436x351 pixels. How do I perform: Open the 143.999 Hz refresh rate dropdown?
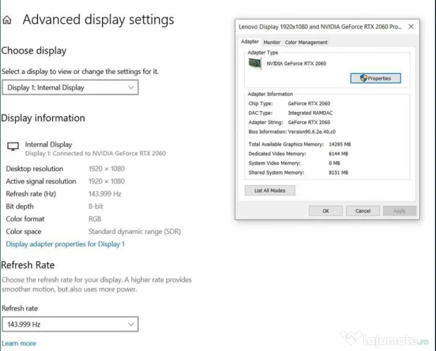[70, 324]
